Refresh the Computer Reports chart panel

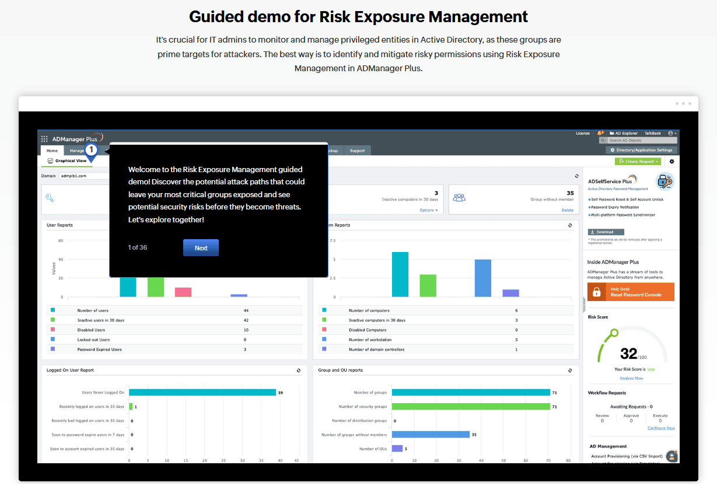click(x=570, y=225)
